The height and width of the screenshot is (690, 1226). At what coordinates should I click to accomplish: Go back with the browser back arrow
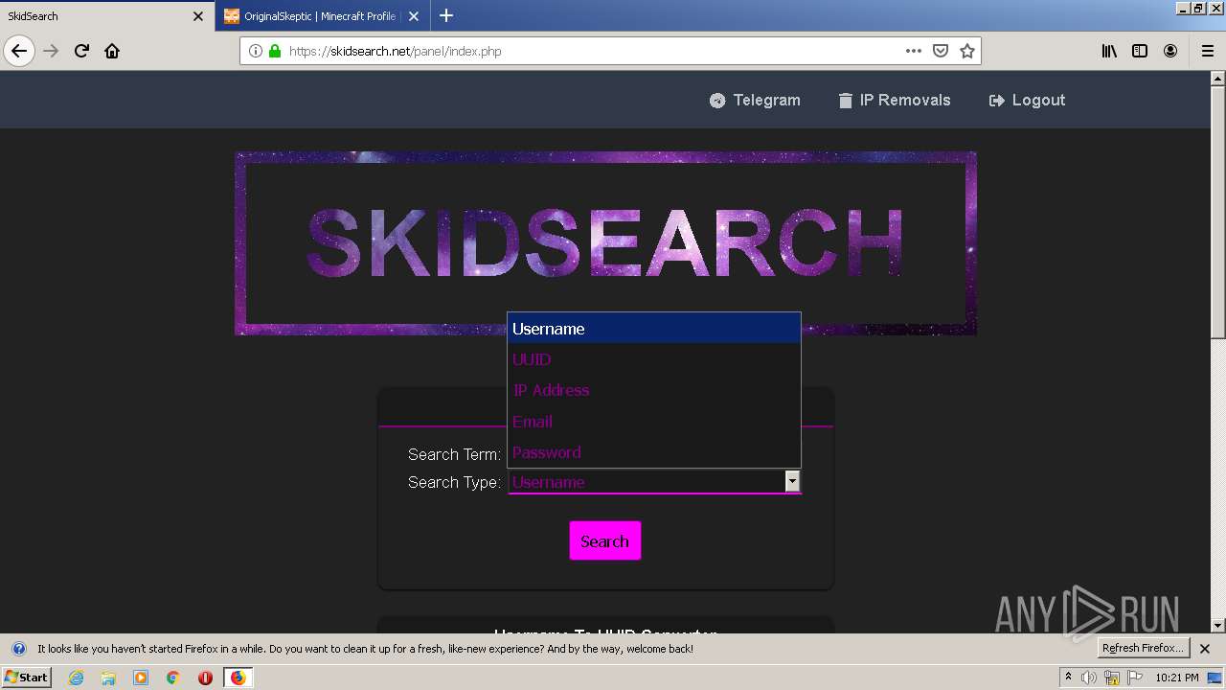[19, 51]
